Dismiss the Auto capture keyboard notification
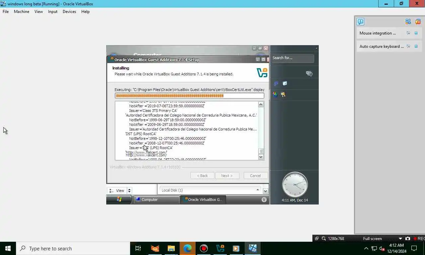 click(416, 46)
